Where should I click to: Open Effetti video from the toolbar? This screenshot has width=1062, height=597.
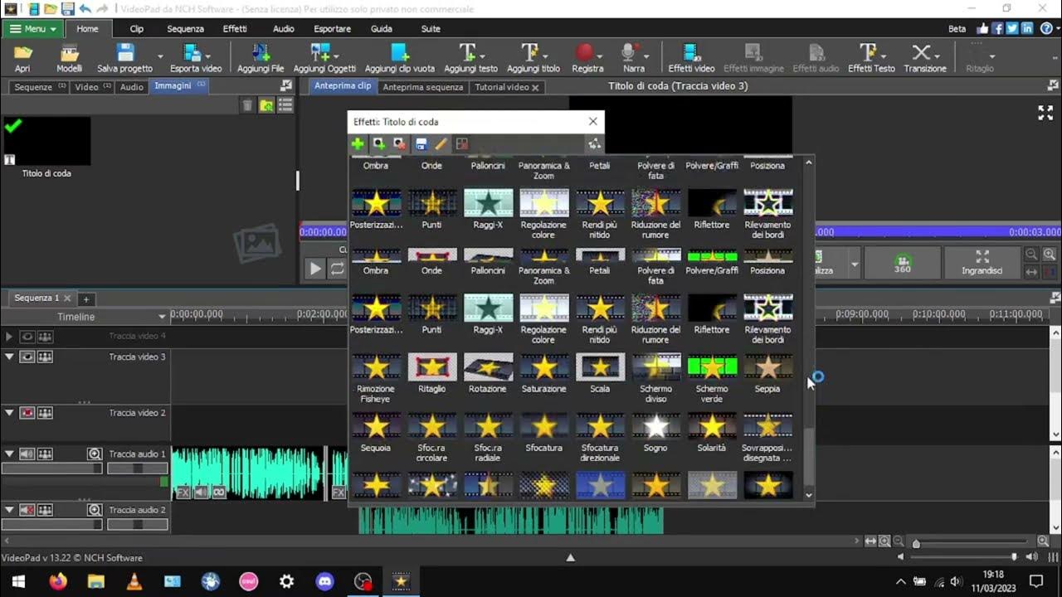tap(691, 58)
